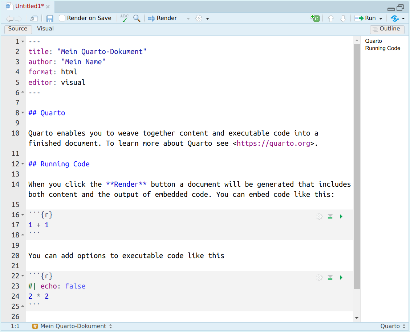Image resolution: width=410 pixels, height=332 pixels.
Task: Collapse the Quarto section at line 8
Action: [23, 113]
